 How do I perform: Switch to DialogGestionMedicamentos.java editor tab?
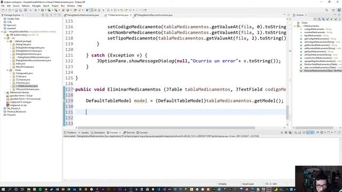[x=81, y=15]
